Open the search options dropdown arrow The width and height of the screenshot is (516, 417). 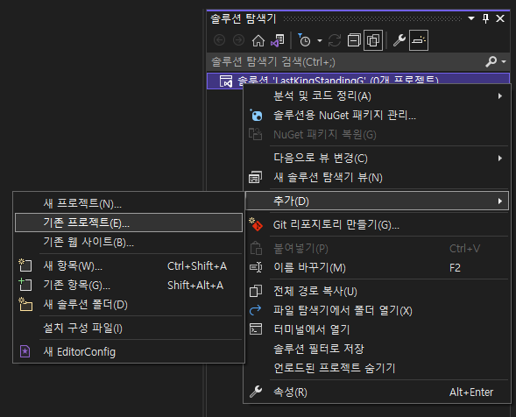504,61
